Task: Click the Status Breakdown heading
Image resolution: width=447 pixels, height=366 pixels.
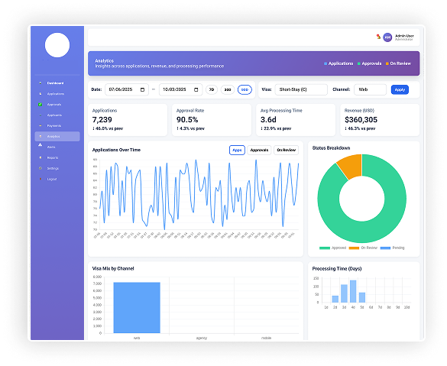Action: point(331,148)
